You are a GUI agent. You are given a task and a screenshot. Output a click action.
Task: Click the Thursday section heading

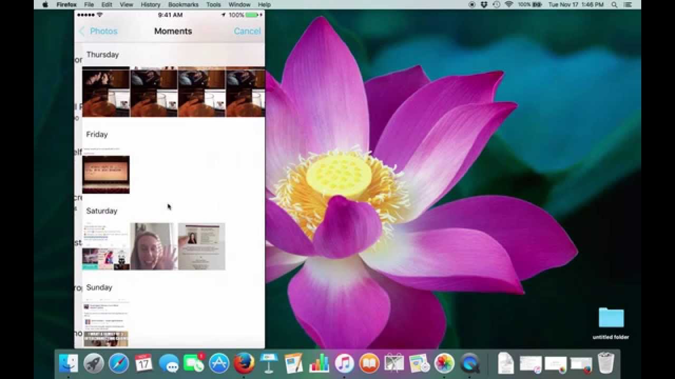(x=102, y=55)
